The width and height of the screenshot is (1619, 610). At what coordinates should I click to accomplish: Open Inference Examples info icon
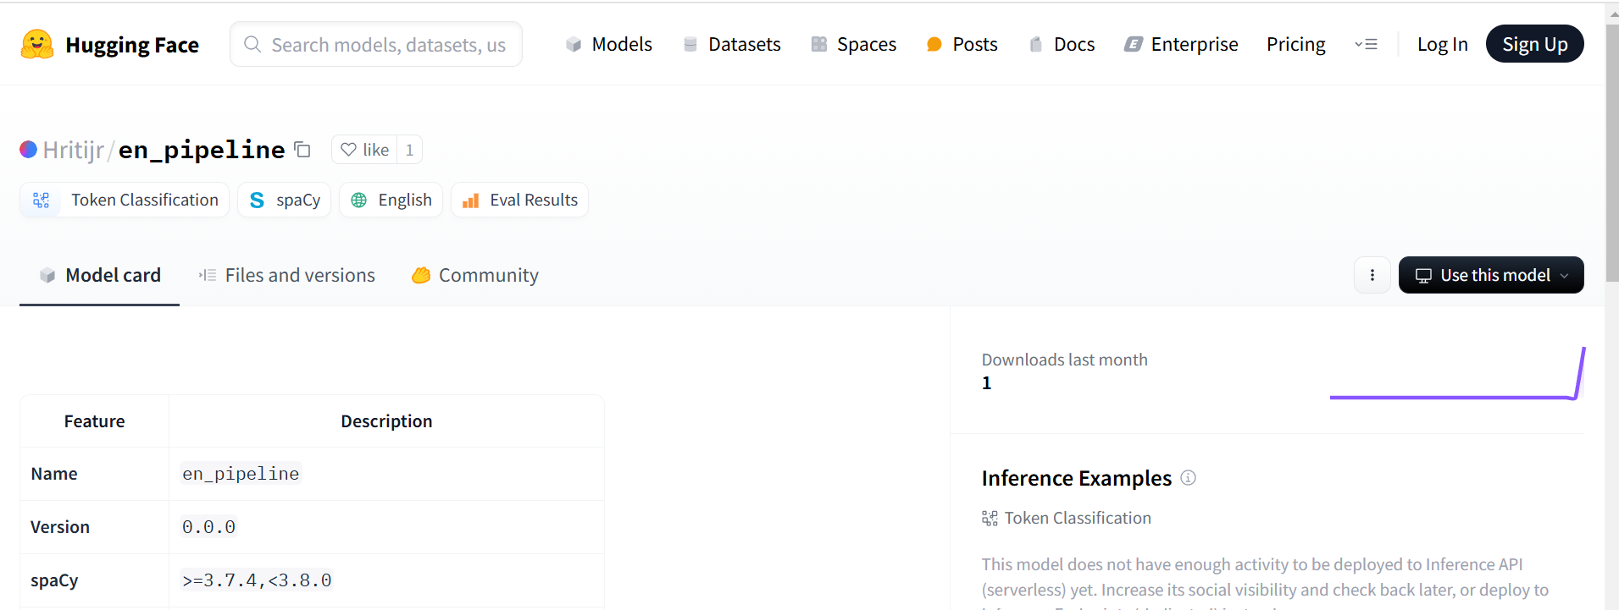click(x=1188, y=478)
